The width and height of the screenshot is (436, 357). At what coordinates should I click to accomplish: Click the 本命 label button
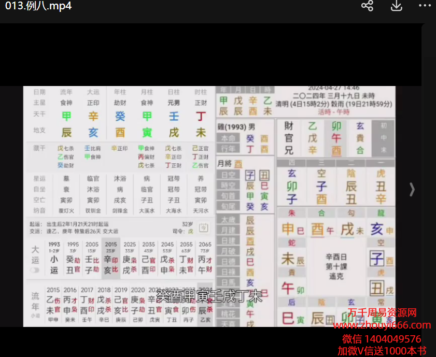click(228, 139)
